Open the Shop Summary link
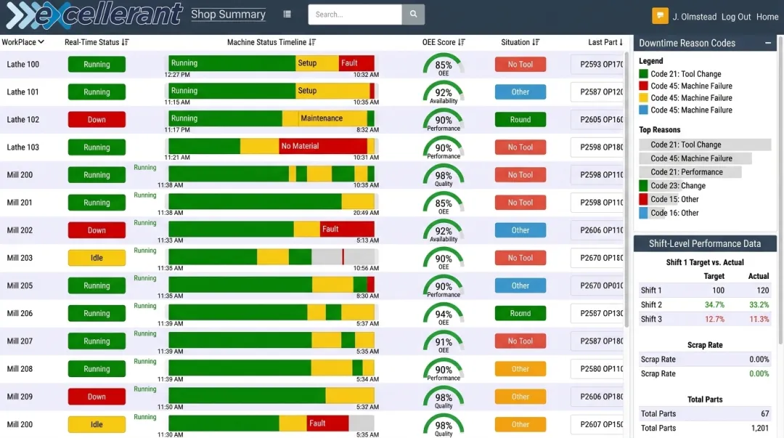784x438 pixels. pos(228,14)
